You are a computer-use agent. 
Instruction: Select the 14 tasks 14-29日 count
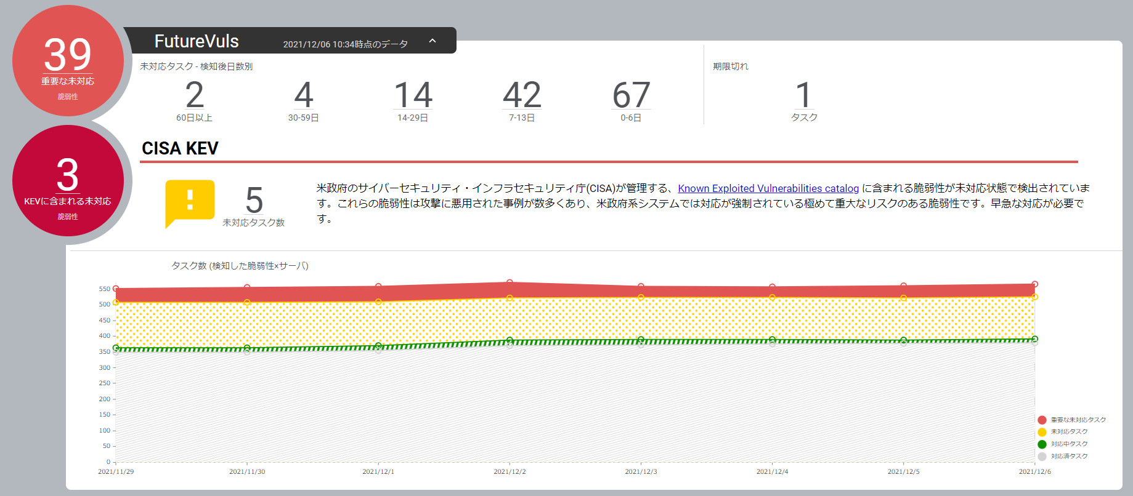tap(413, 95)
